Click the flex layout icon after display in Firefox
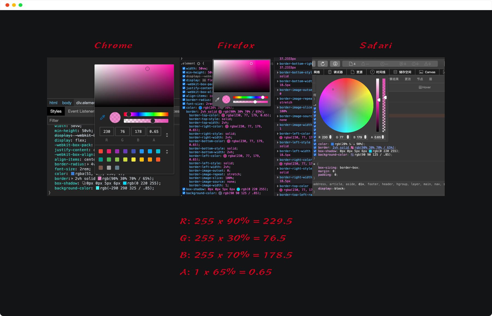The width and height of the screenshot is (492, 316). pyautogui.click(x=204, y=80)
